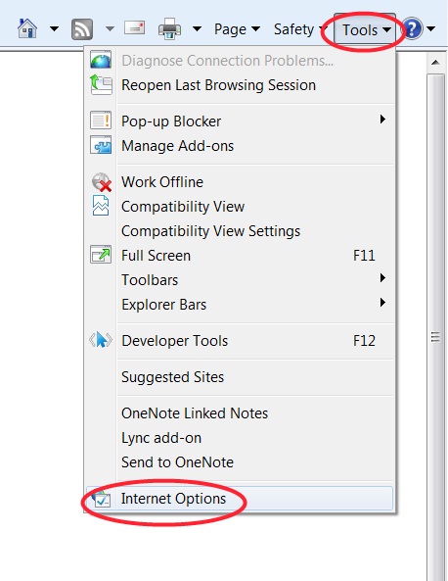The image size is (448, 581).
Task: Click the Manage Add-ons puzzle icon
Action: click(101, 145)
